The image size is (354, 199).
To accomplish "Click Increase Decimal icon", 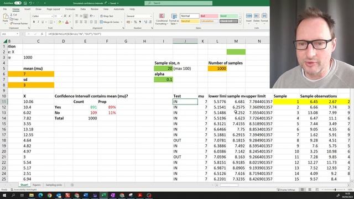I will point(145,22).
